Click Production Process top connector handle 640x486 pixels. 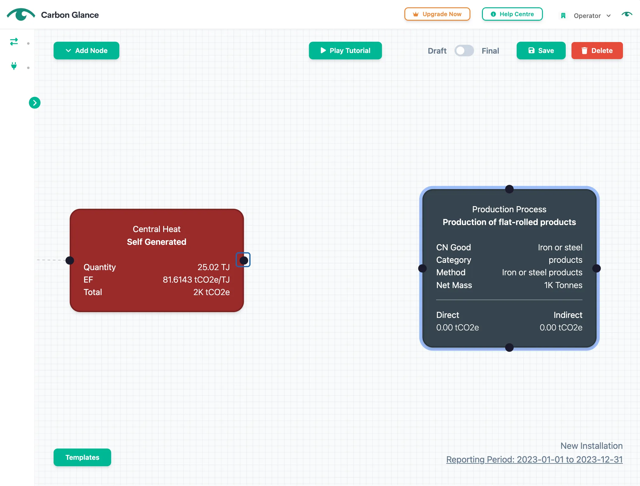click(x=509, y=189)
